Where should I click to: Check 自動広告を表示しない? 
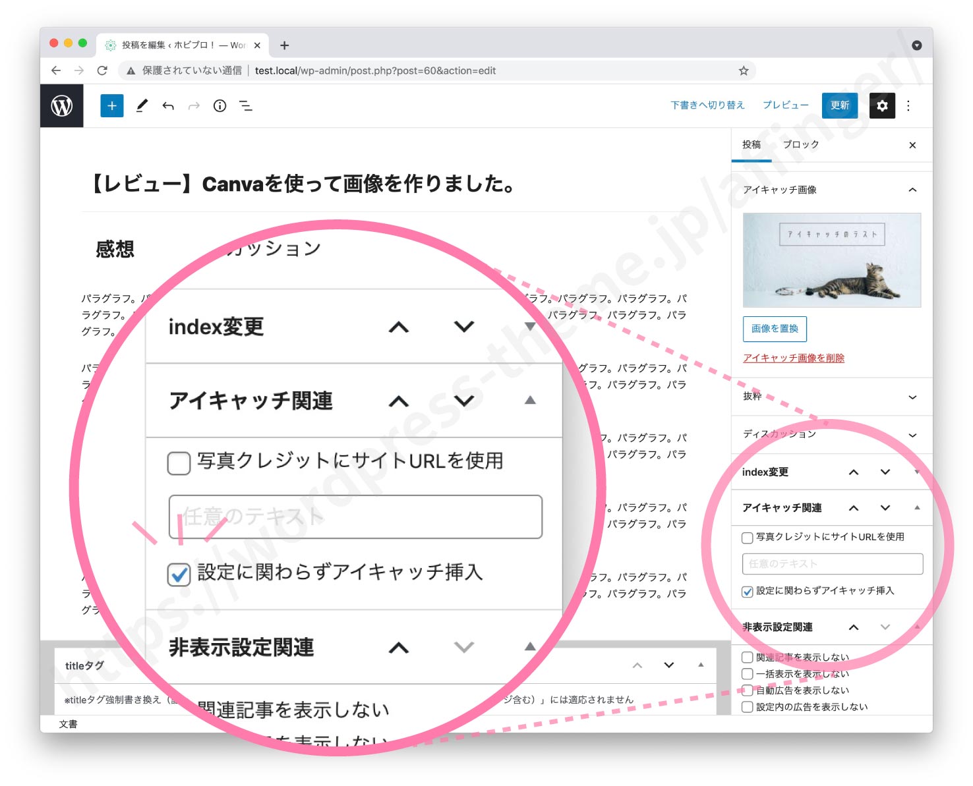point(748,690)
